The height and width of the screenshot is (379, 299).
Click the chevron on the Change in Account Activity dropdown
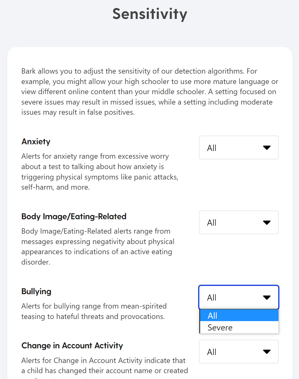267,352
